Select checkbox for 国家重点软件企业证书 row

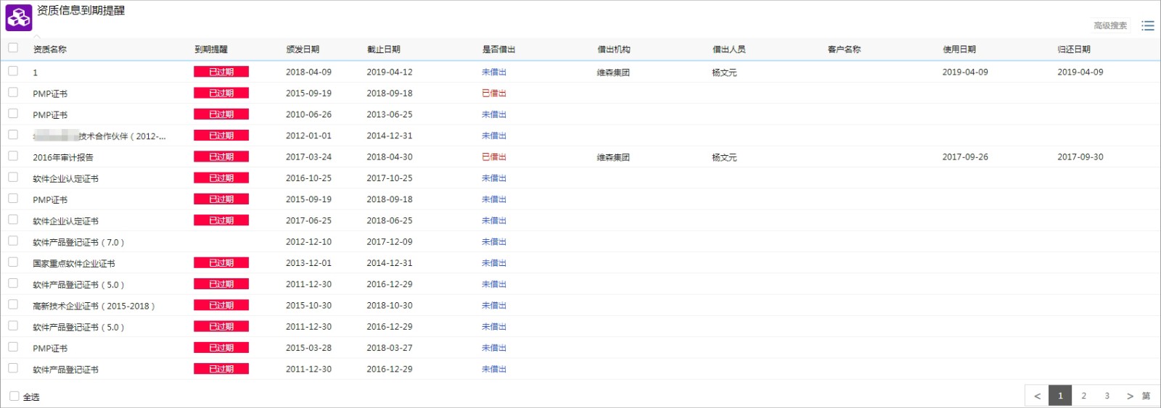click(13, 262)
